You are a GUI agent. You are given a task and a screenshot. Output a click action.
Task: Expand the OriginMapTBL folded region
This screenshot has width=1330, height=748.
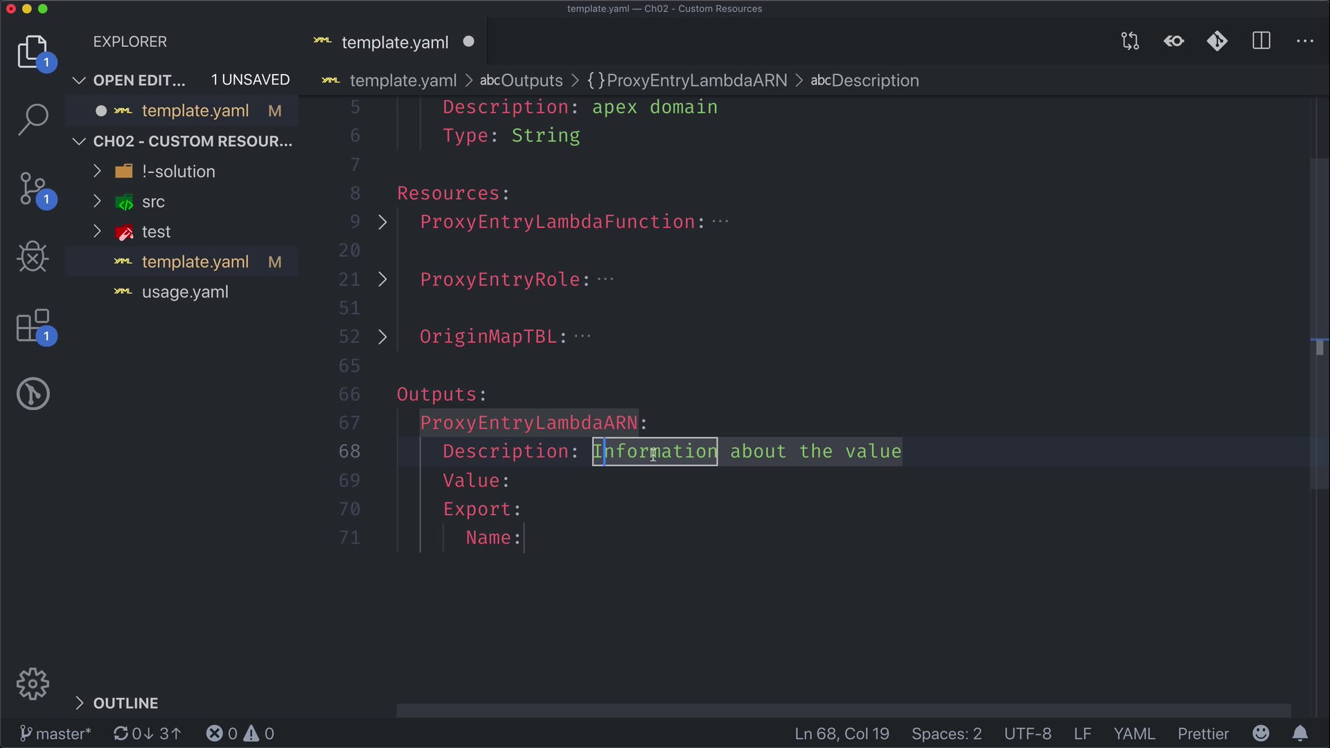click(x=382, y=337)
